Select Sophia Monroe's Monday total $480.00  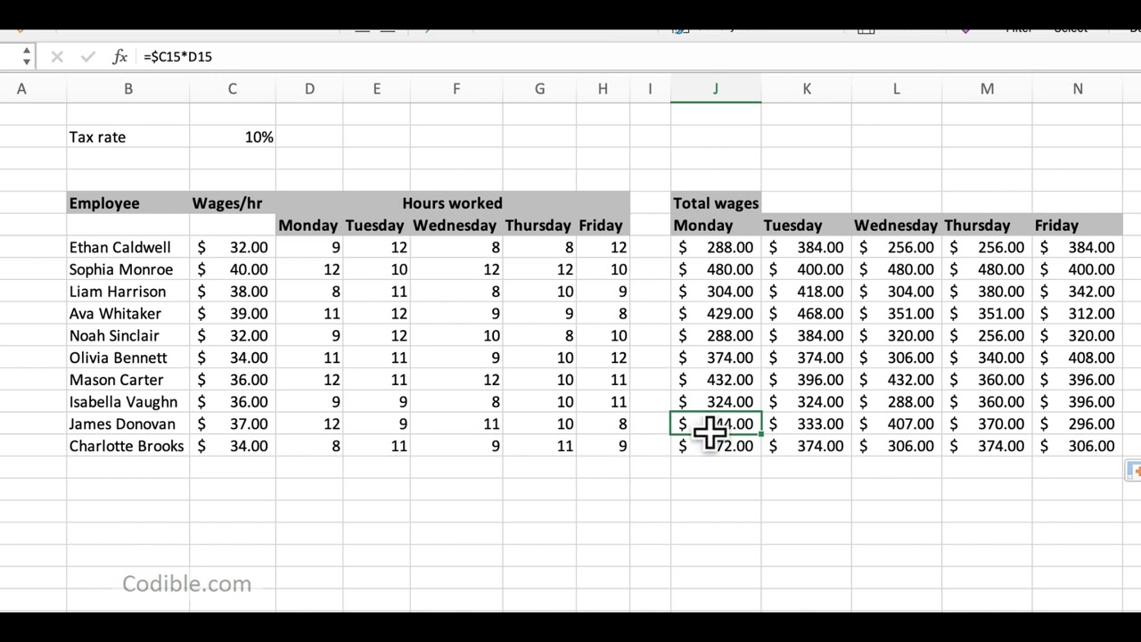click(716, 269)
